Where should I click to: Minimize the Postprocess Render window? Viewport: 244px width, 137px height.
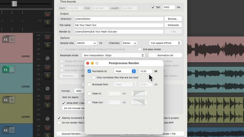pyautogui.click(x=92, y=63)
